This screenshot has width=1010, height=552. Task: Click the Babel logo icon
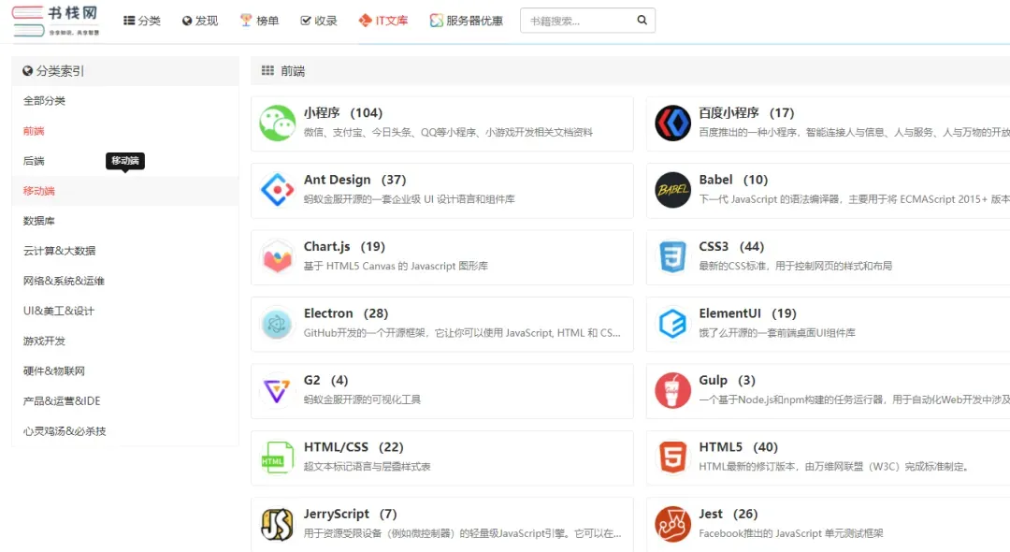(672, 190)
